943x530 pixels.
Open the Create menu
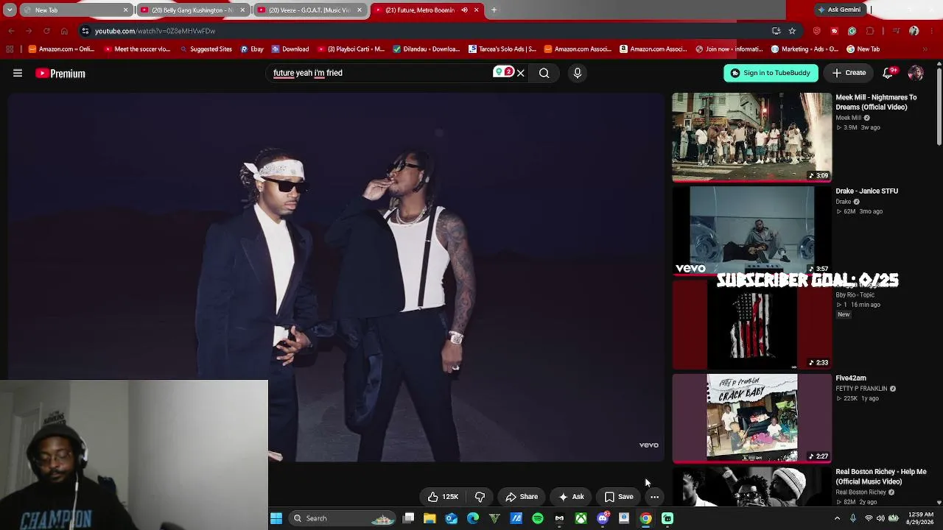click(x=849, y=73)
